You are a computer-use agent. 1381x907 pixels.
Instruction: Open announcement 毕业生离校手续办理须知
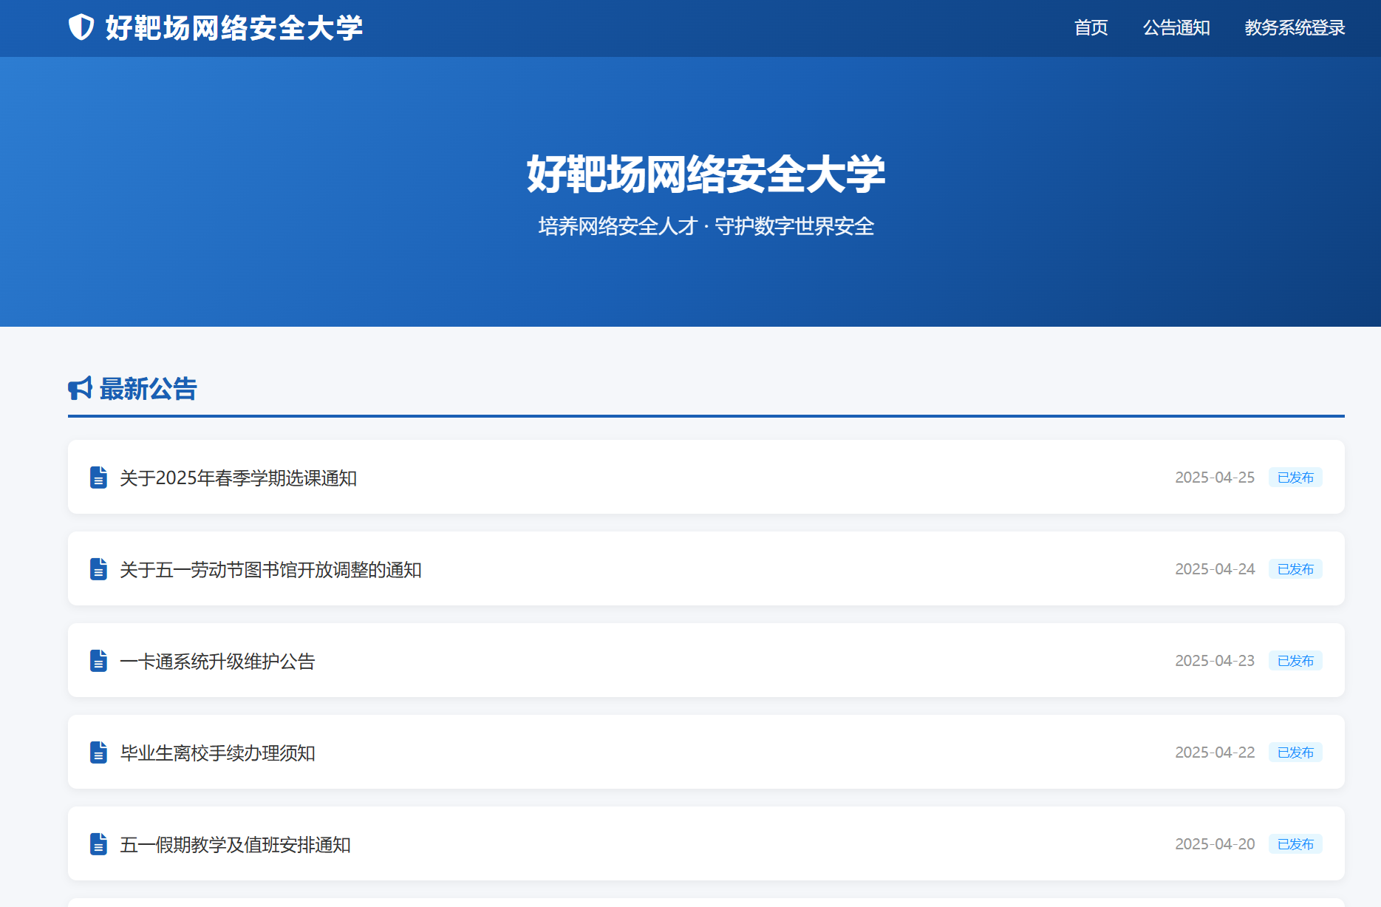[x=217, y=753]
